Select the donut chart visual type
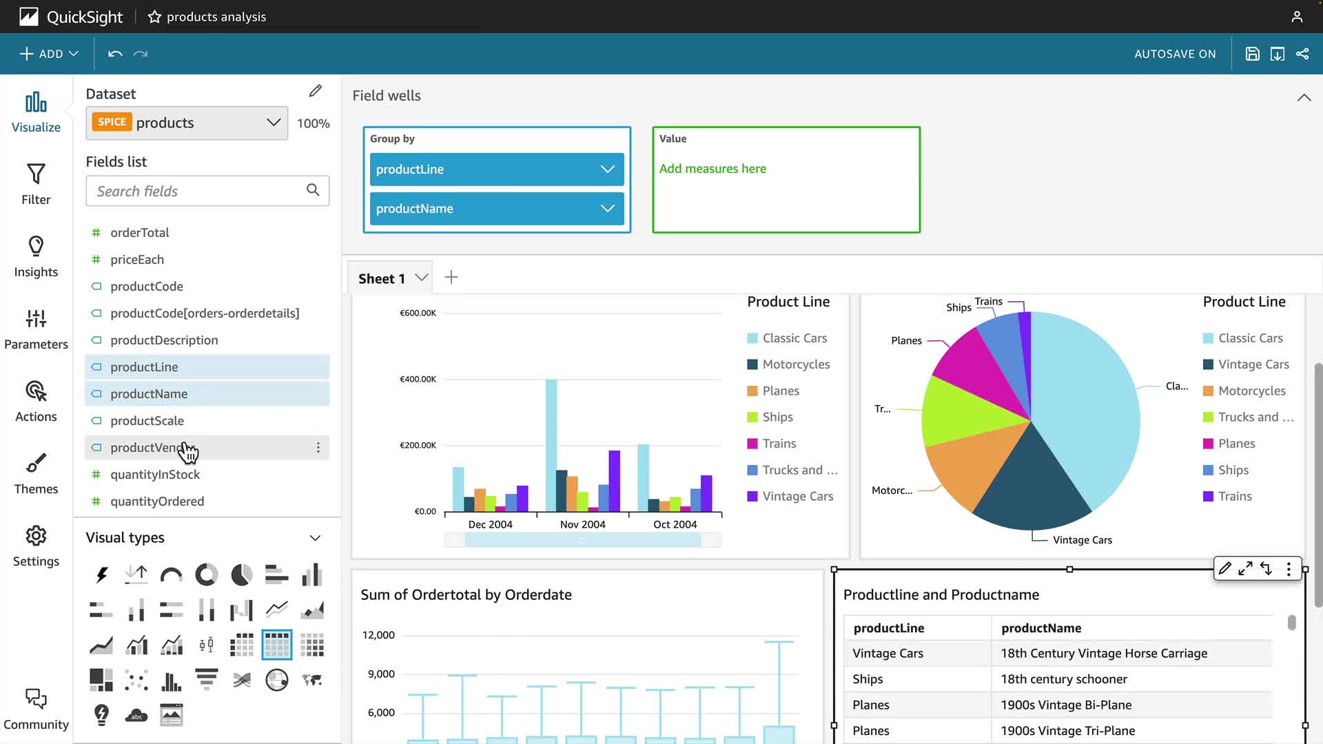This screenshot has width=1323, height=744. click(x=206, y=575)
